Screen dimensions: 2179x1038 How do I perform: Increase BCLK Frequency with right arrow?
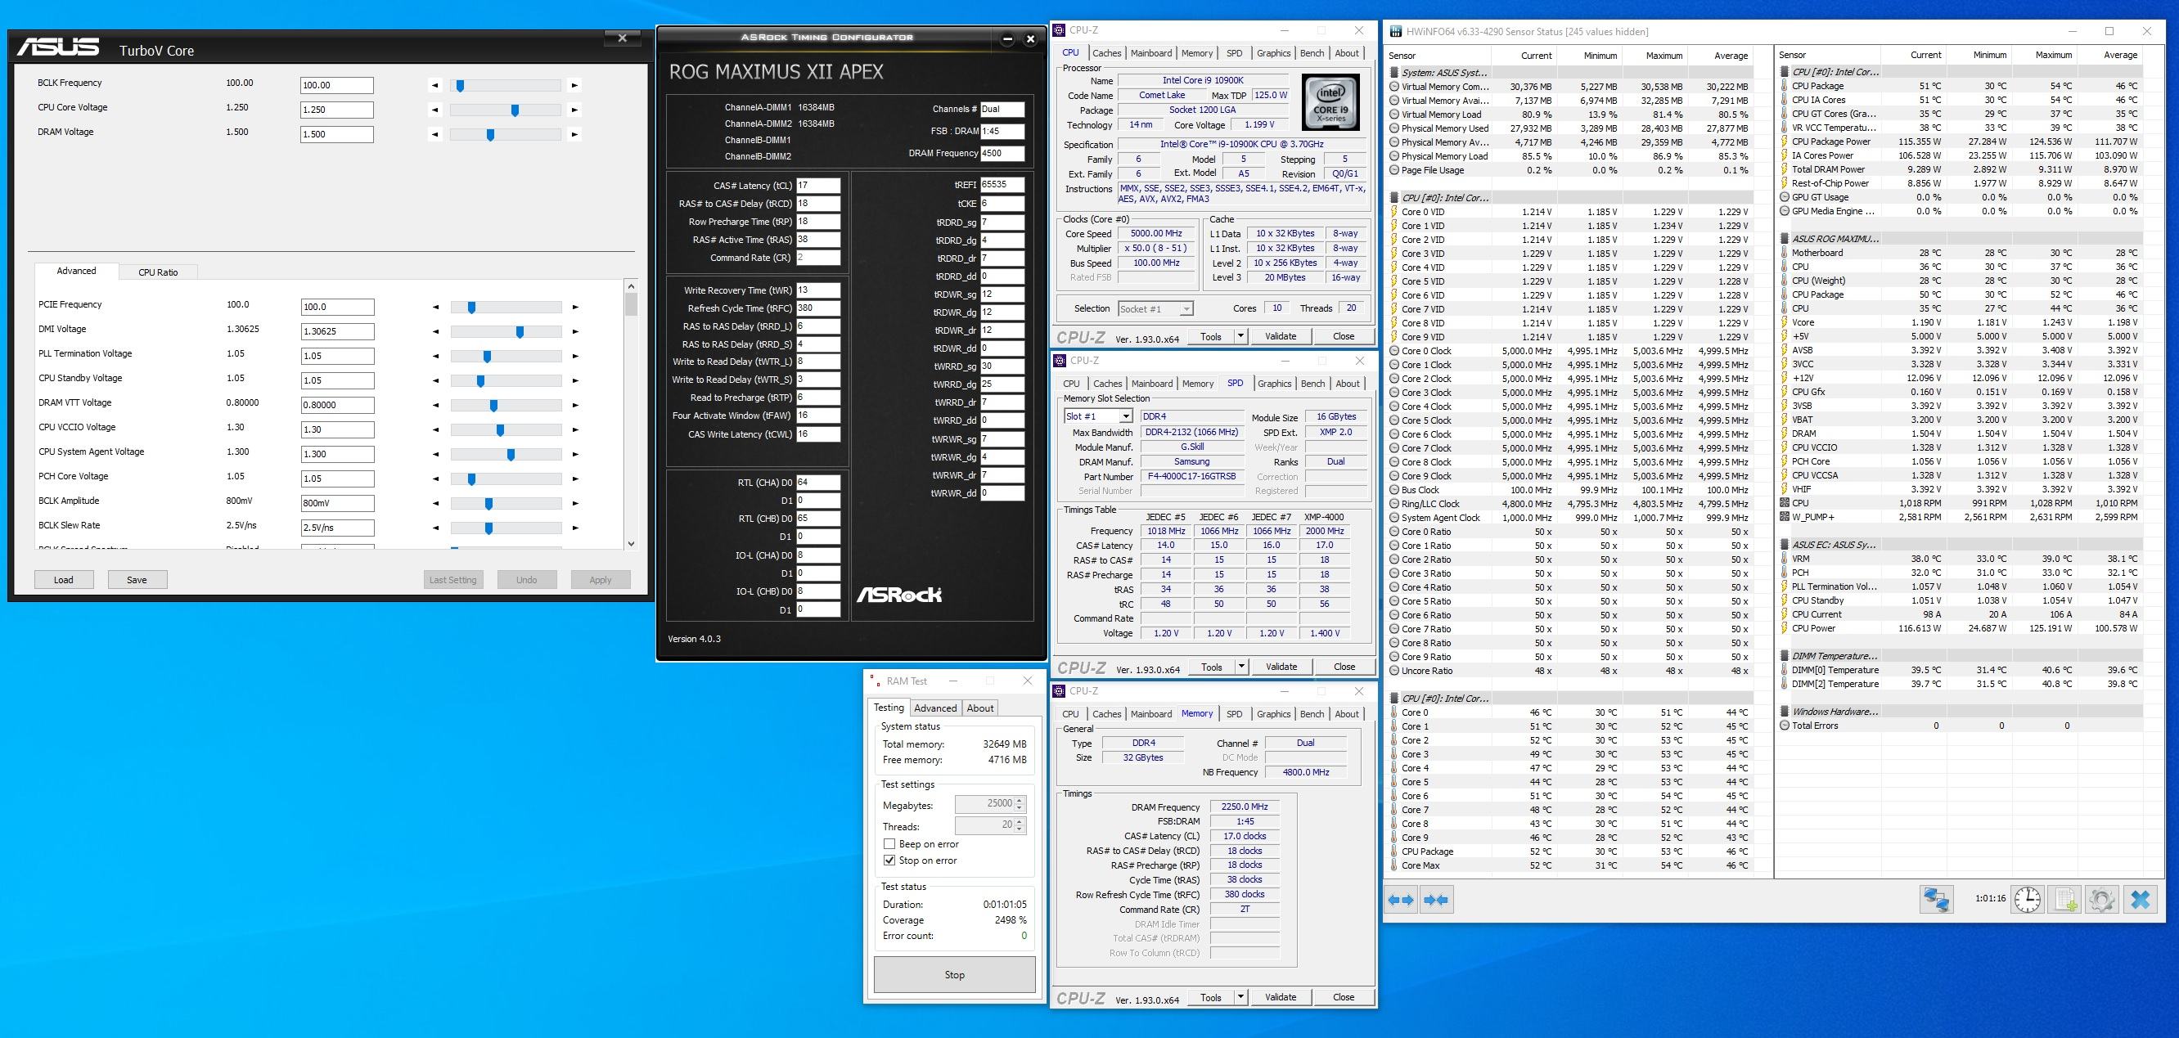(574, 85)
